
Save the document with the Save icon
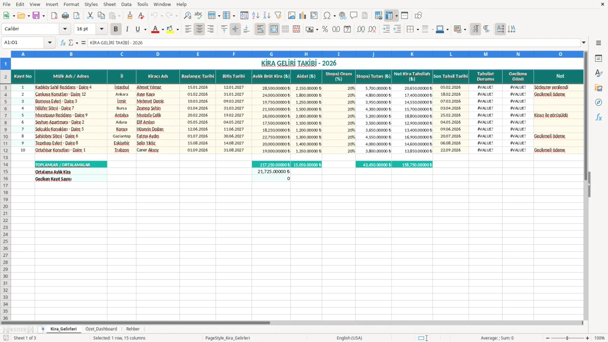(x=36, y=16)
